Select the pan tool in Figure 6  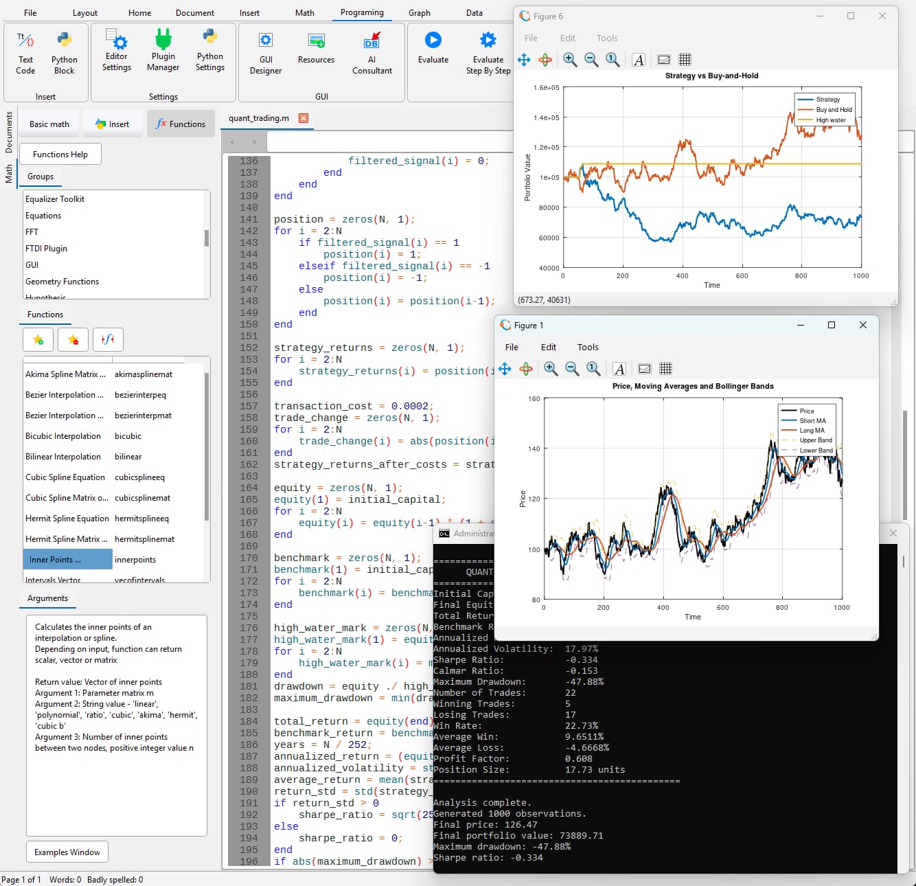point(524,60)
